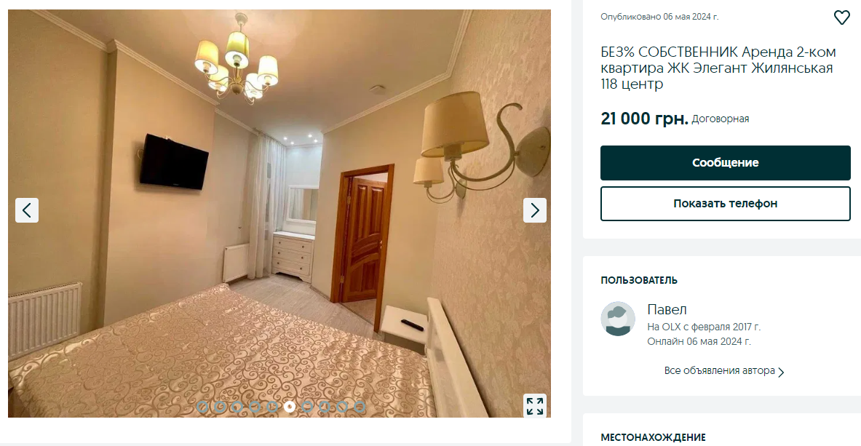Send a message via Сообщение button
This screenshot has height=446, width=861.
726,162
